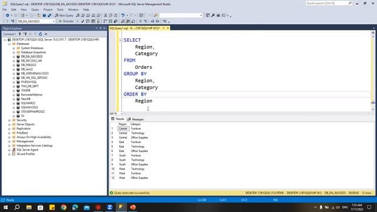
Task: Click the Cut scissors icon
Action: click(x=105, y=15)
